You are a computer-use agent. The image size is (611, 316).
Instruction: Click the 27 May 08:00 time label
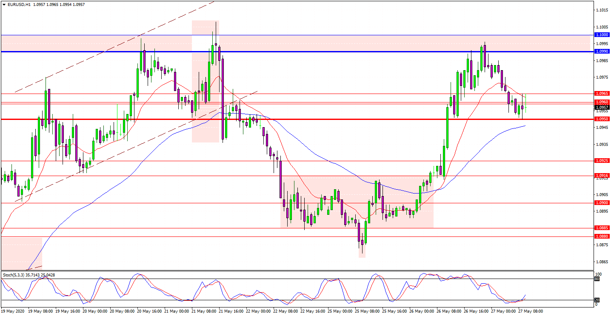(531, 311)
